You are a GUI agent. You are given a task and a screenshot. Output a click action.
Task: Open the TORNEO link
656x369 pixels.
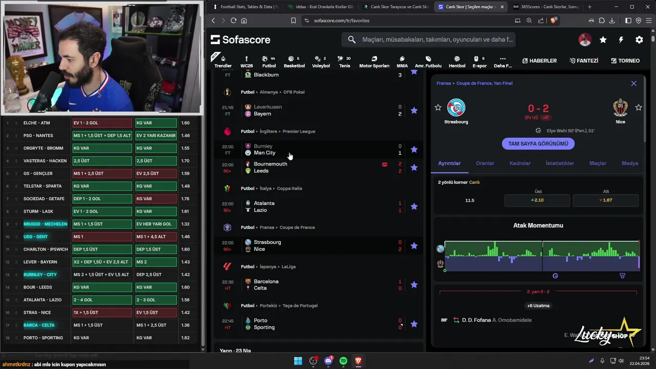[625, 60]
